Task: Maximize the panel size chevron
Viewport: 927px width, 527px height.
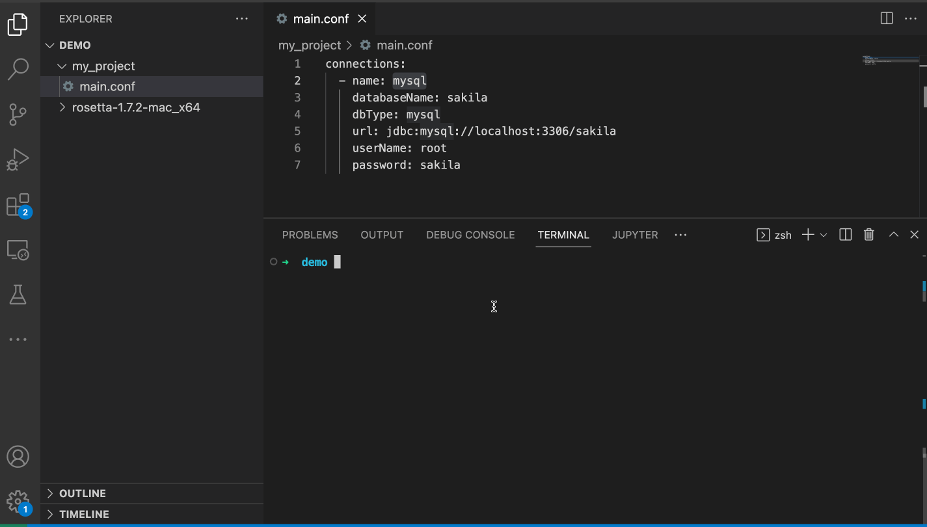Action: pyautogui.click(x=894, y=235)
